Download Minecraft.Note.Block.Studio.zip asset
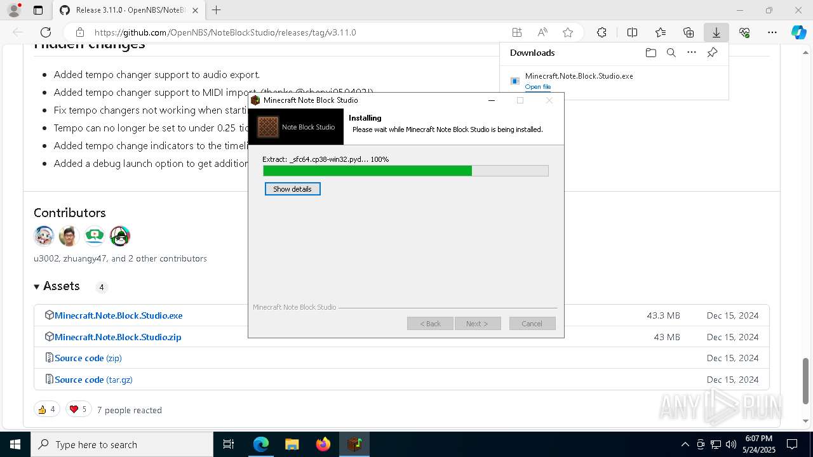The width and height of the screenshot is (813, 457). pyautogui.click(x=118, y=337)
